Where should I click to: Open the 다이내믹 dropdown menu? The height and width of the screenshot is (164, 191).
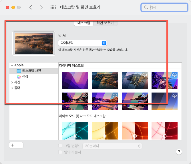tap(83, 43)
